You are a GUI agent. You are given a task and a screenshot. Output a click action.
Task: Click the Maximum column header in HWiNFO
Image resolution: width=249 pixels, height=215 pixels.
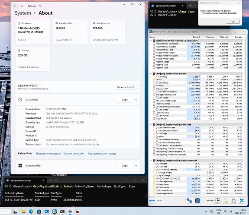222,37
